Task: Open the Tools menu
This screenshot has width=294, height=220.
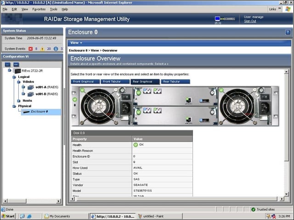Action: pos(54,9)
